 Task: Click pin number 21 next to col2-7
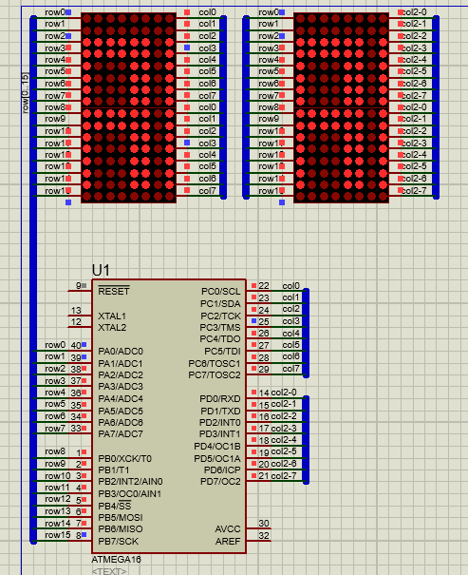point(264,476)
